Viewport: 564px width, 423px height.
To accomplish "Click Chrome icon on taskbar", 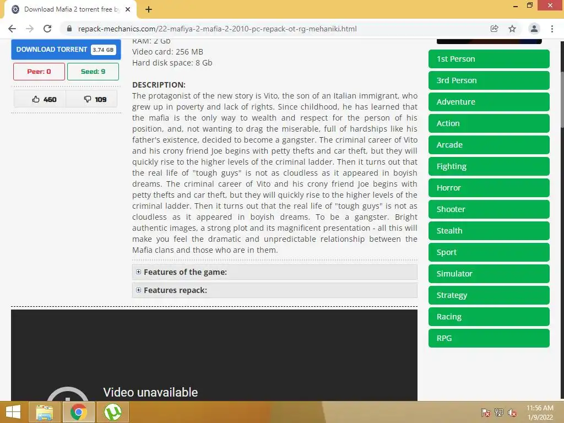I will point(78,412).
